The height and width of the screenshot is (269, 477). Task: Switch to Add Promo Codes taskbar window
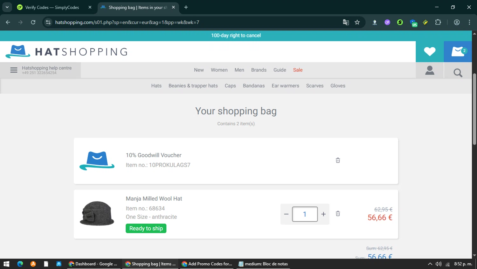[x=207, y=264]
